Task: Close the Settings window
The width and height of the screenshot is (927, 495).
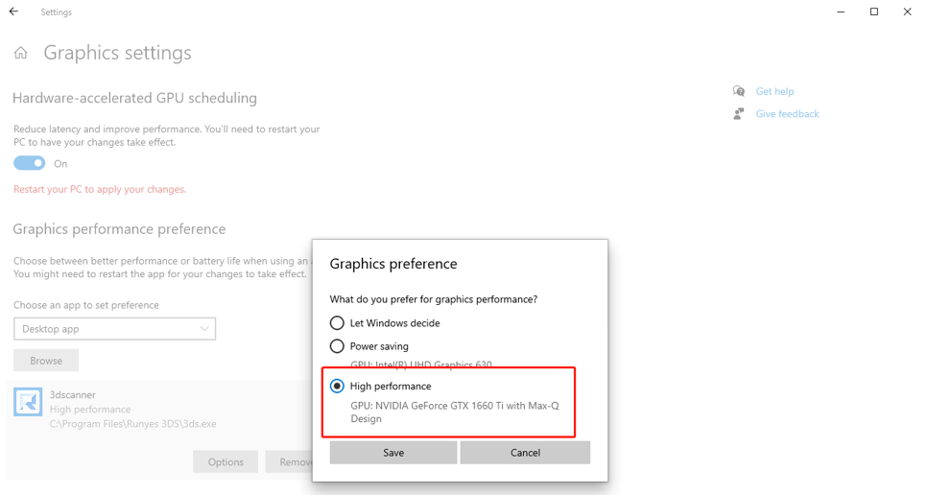Action: click(x=907, y=12)
